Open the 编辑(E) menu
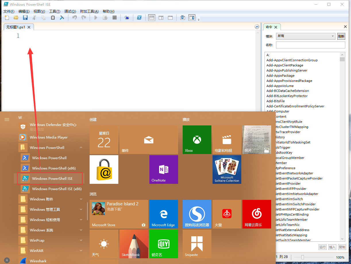The image size is (351, 264). coord(24,11)
